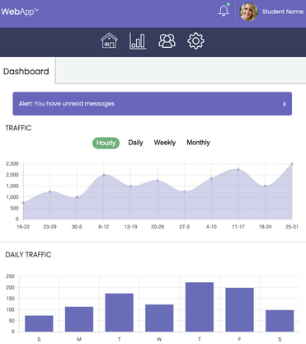306x344 pixels.
Task: Switch traffic chart to Daily
Action: (x=135, y=143)
